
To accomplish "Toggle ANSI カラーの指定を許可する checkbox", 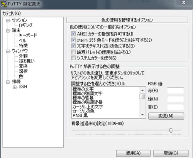I will coord(73,34).
